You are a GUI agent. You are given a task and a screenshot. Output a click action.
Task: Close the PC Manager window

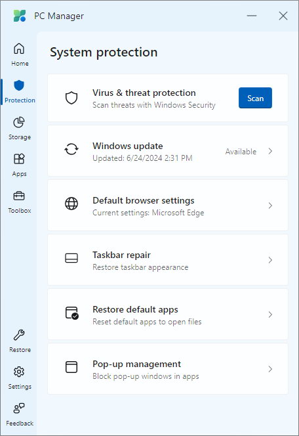click(283, 16)
